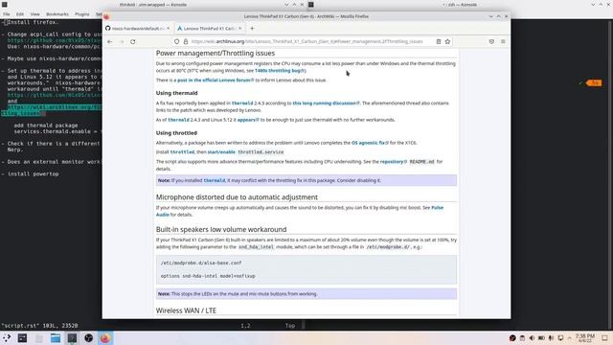Select the Lenovo ThinkPad X1 Carbon tab
Image resolution: width=613 pixels, height=345 pixels.
click(209, 28)
